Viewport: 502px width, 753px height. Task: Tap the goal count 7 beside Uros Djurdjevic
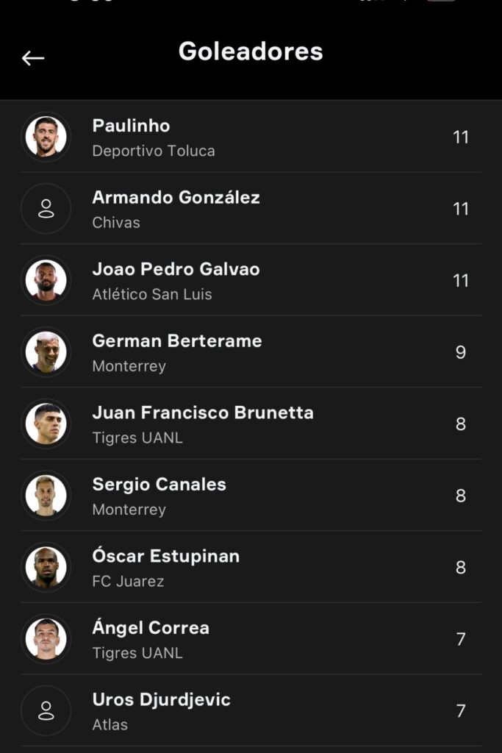(x=460, y=710)
